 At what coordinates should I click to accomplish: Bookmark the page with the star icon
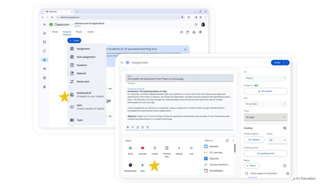pos(182,17)
